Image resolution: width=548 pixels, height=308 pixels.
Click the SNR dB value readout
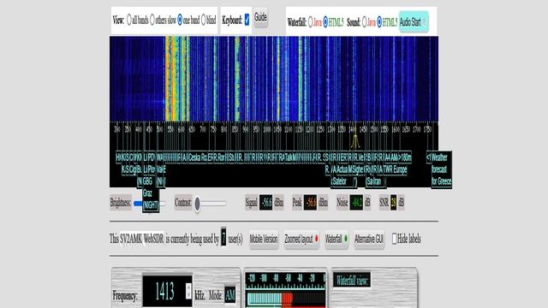click(x=393, y=203)
